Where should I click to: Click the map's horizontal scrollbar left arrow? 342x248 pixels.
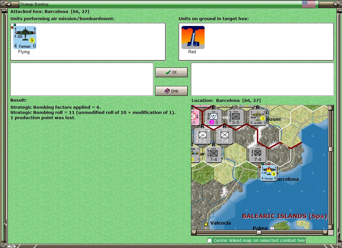(x=194, y=232)
